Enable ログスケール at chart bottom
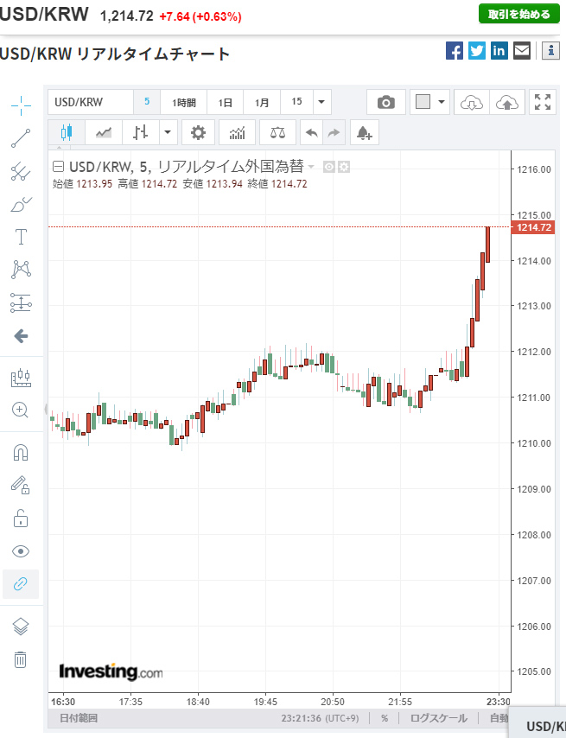This screenshot has width=566, height=738. tap(438, 718)
